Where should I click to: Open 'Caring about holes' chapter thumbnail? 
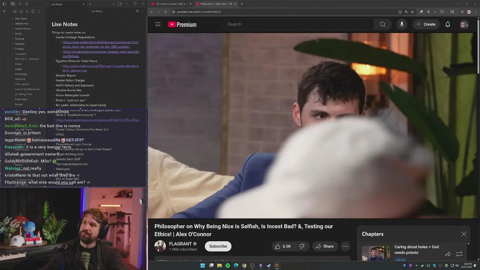376,253
